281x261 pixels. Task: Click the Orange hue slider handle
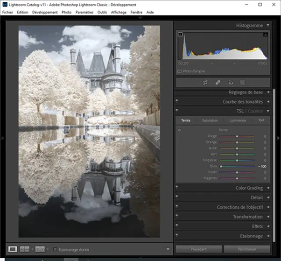coord(237,142)
